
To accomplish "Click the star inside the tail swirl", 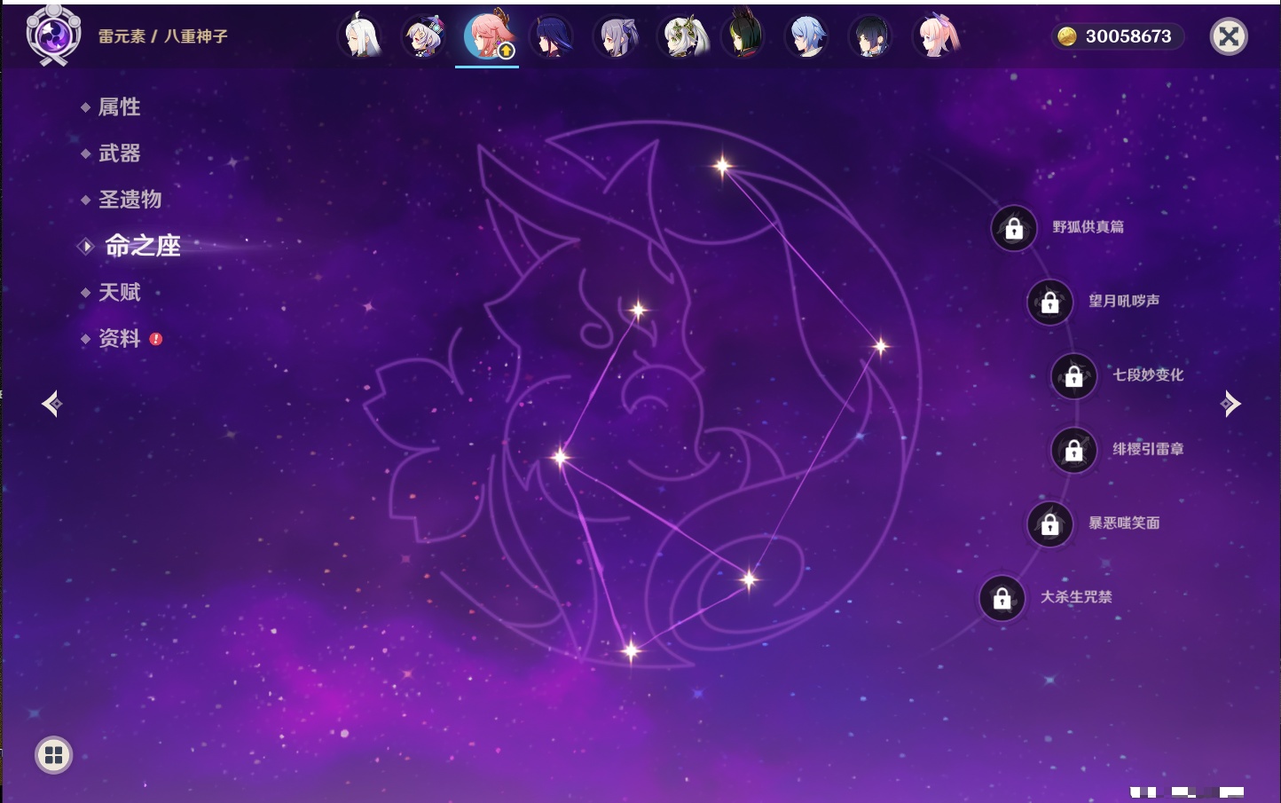I will pyautogui.click(x=749, y=580).
